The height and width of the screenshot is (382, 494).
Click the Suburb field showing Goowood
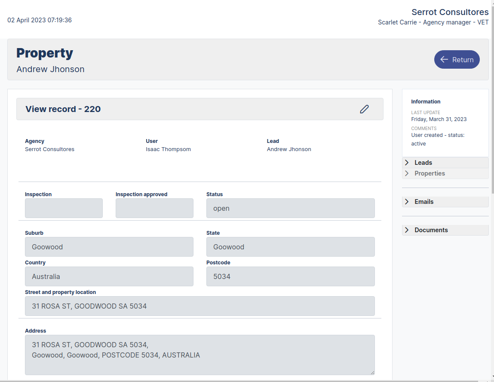click(x=109, y=246)
